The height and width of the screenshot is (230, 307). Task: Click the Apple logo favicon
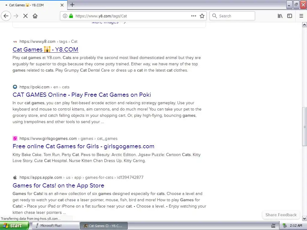point(15,177)
